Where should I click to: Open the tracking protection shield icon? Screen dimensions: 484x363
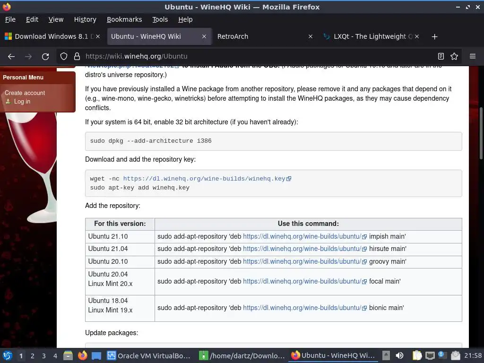[64, 57]
